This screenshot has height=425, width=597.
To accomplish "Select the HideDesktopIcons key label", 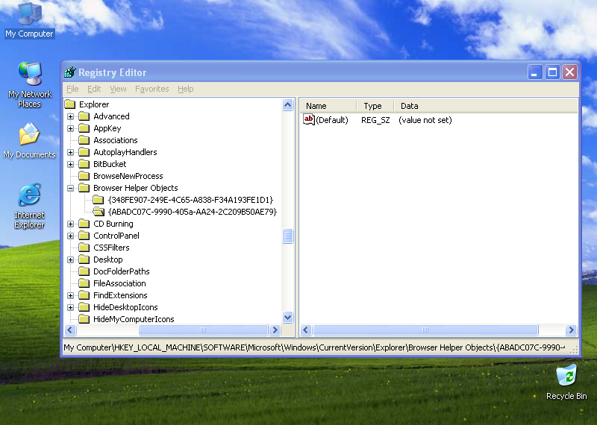I will tap(125, 307).
